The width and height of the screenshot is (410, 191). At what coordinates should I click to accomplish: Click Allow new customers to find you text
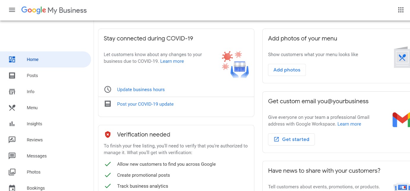coord(166,164)
